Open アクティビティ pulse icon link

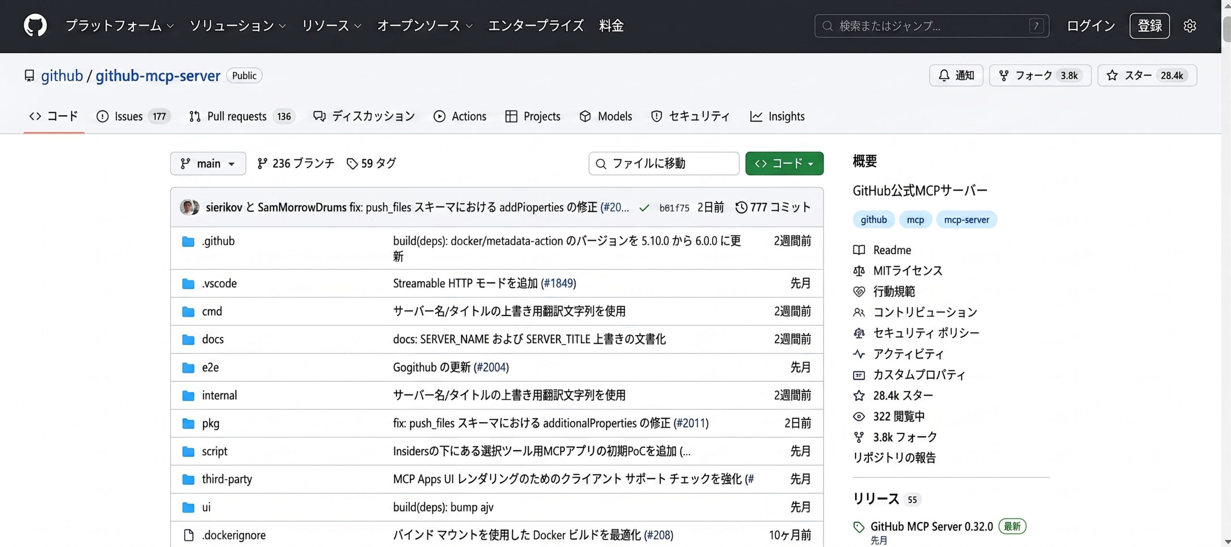coord(859,354)
